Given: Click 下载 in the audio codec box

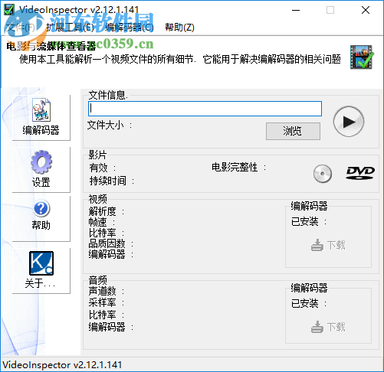Looking at the screenshot, I should point(328,327).
